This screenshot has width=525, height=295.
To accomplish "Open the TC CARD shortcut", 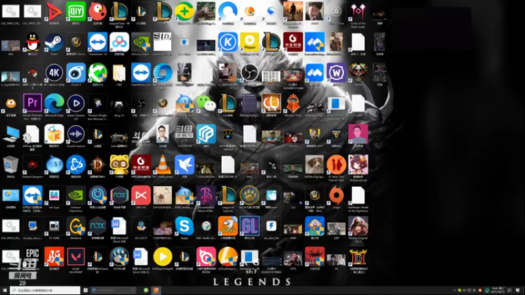I will coord(54,226).
